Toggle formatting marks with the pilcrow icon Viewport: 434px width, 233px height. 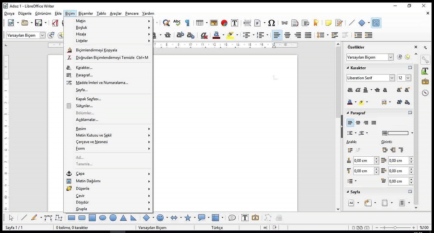[x=187, y=23]
